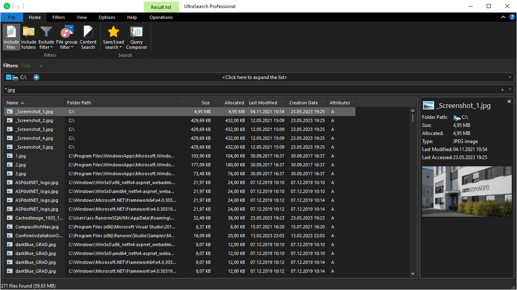Click the _Screenshot_1.jpg file icon
The width and height of the screenshot is (517, 290).
click(10, 112)
